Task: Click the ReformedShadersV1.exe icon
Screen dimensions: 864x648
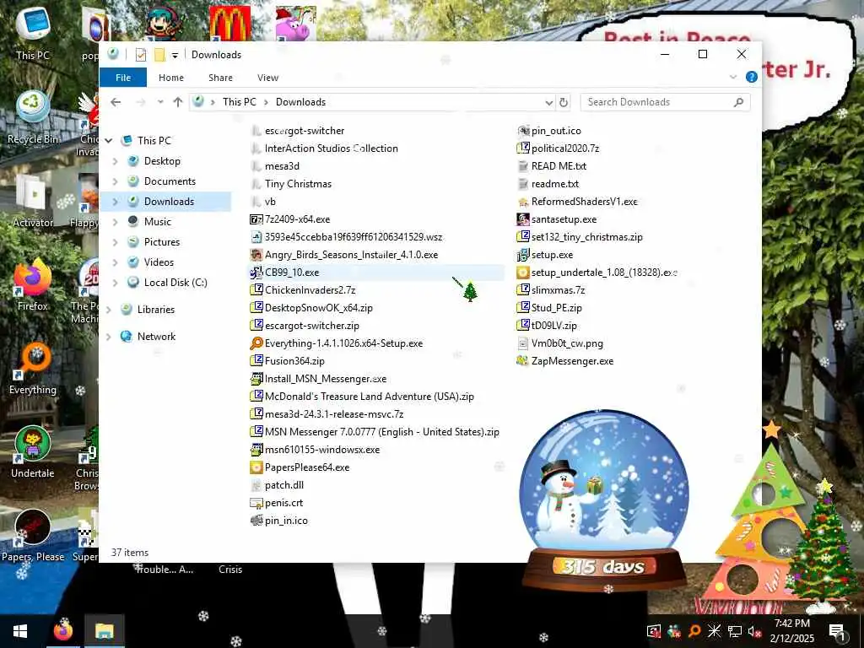Action: tap(523, 202)
